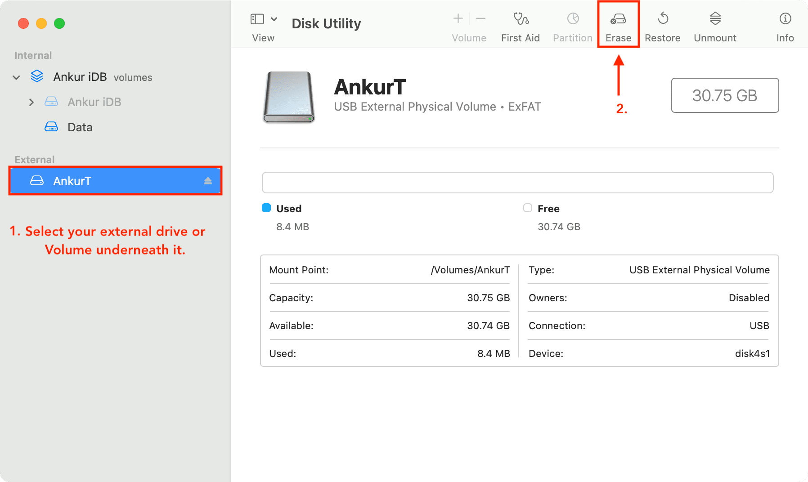808x482 pixels.
Task: Click the Capacity 30.75 GB table value
Action: [x=488, y=298]
